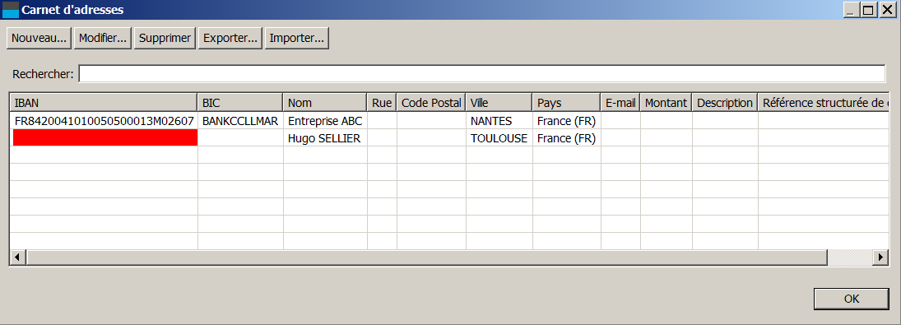Click the title bar application icon
901x325 pixels.
(x=11, y=10)
